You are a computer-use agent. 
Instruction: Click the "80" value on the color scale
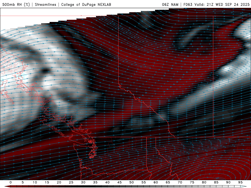click(x=204, y=182)
